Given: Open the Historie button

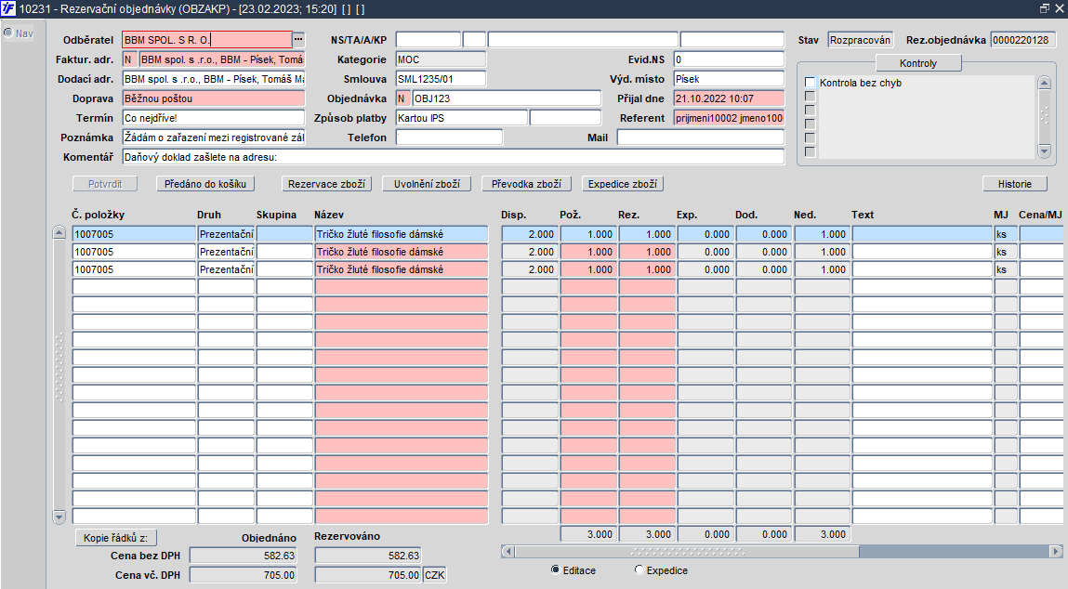Looking at the screenshot, I should point(1015,184).
